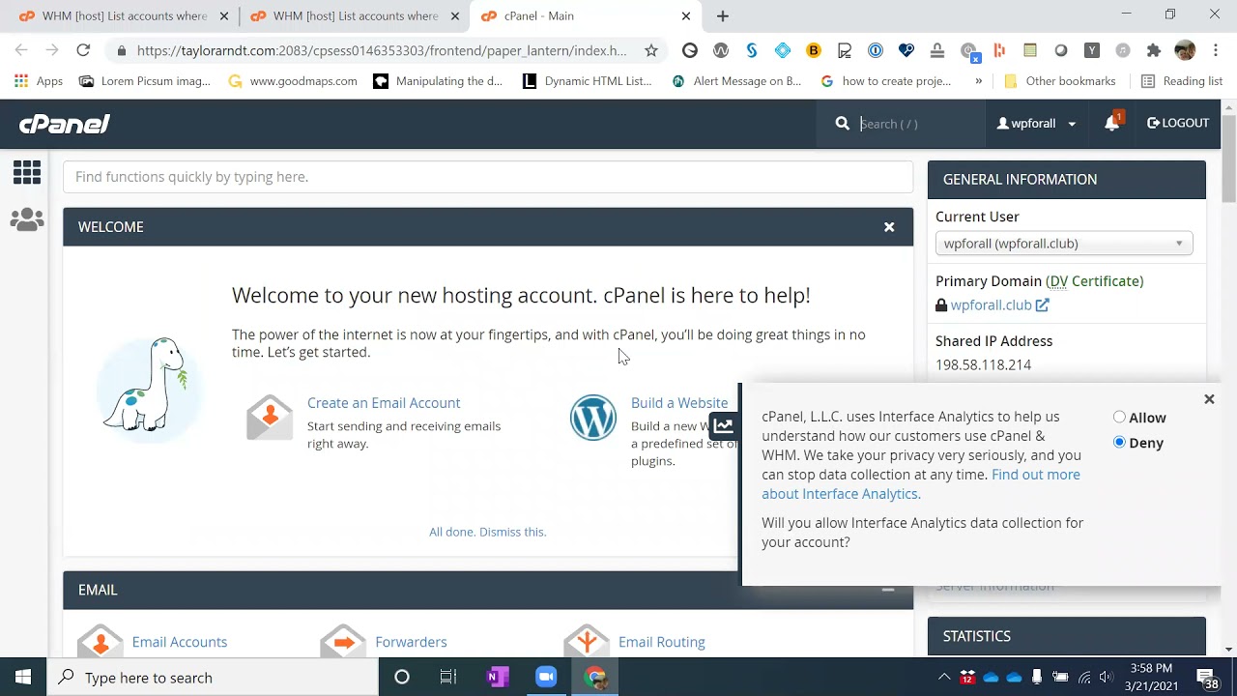Click Cortana circle icon
The image size is (1237, 696).
(402, 678)
